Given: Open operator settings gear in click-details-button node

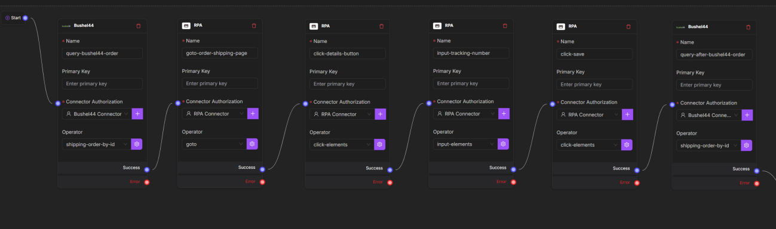Looking at the screenshot, I should pyautogui.click(x=379, y=144).
